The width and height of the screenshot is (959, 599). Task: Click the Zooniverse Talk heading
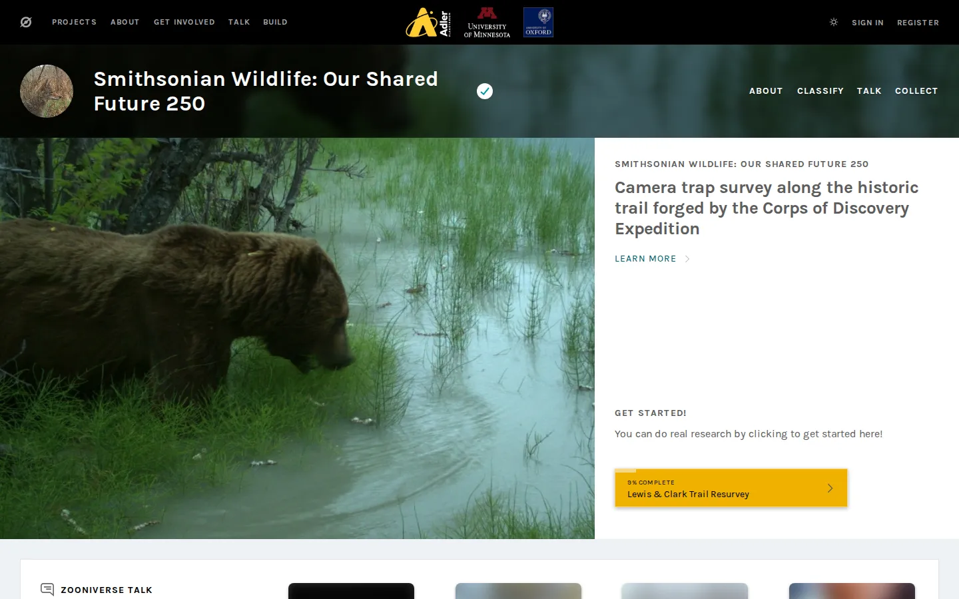pyautogui.click(x=107, y=590)
